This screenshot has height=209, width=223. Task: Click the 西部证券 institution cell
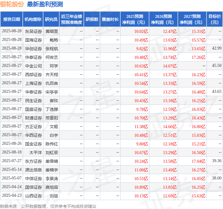34,75
